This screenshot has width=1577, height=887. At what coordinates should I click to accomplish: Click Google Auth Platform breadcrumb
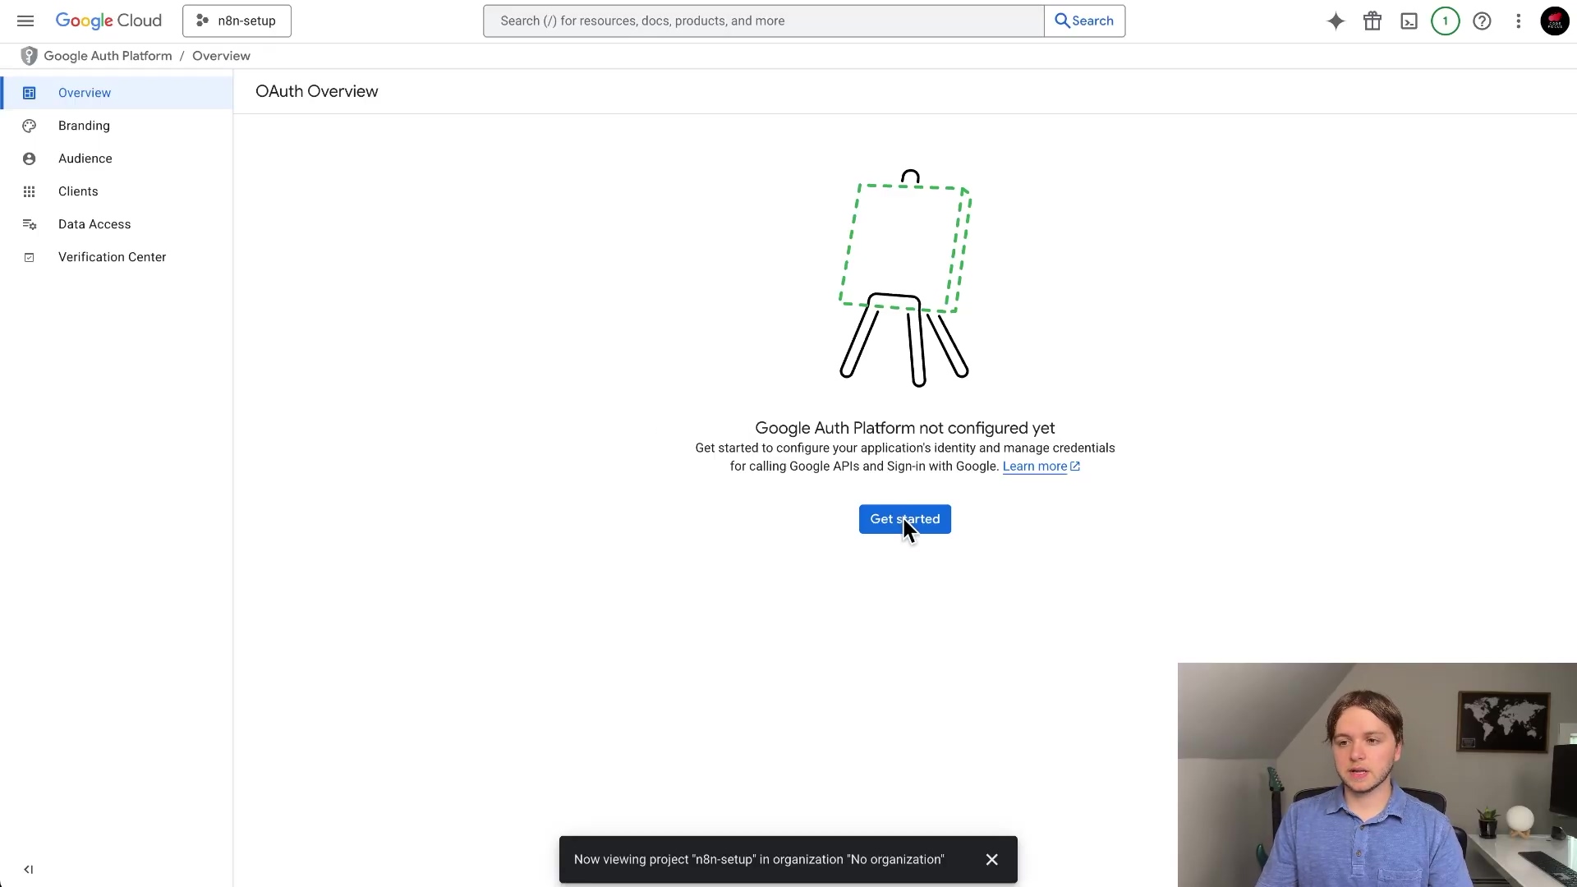(108, 56)
